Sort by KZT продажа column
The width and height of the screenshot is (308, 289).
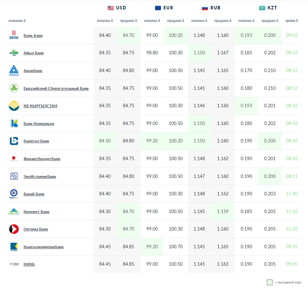(270, 21)
